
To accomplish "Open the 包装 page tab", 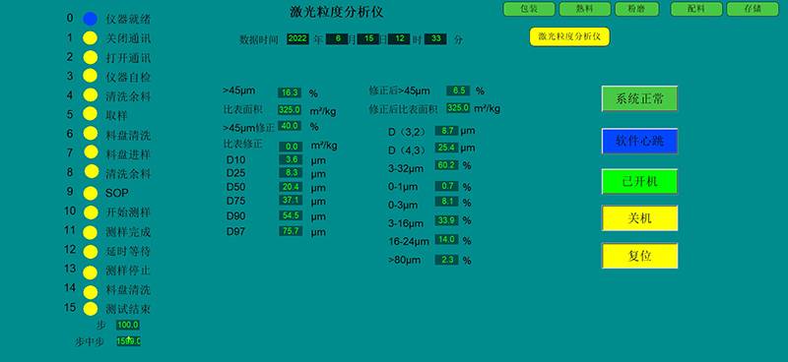I will point(529,9).
